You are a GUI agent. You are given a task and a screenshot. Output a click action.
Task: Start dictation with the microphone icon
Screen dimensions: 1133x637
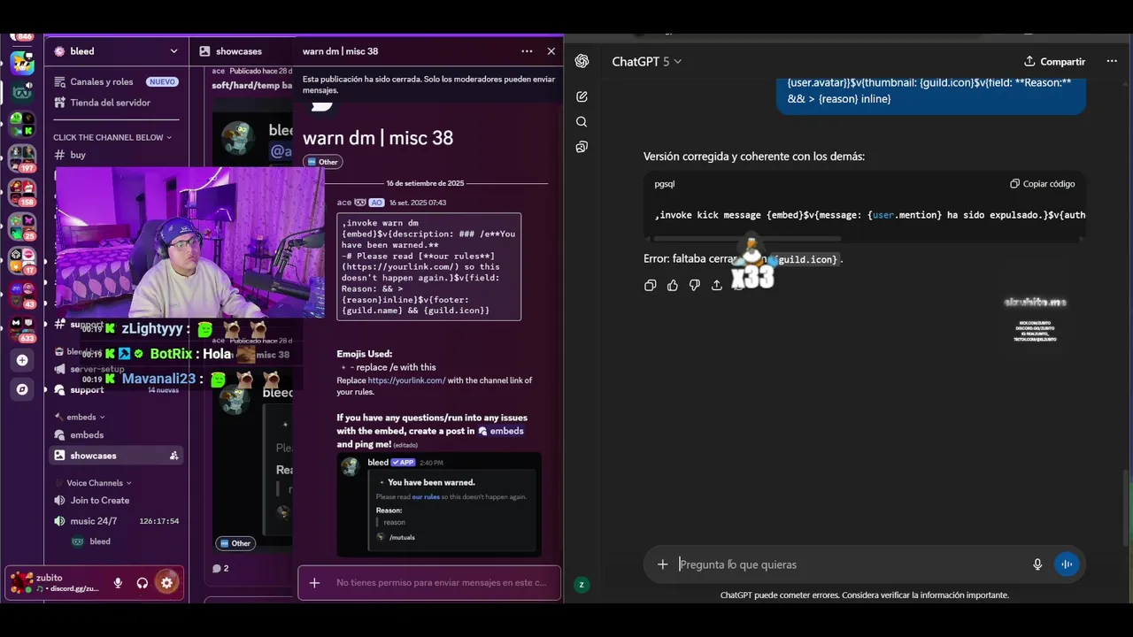(1037, 564)
